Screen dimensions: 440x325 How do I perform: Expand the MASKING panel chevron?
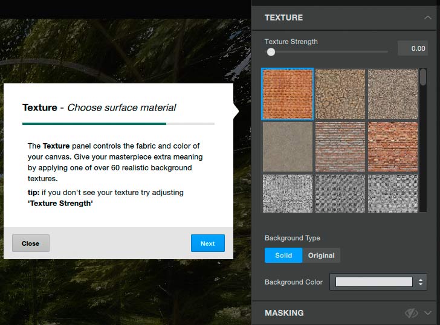pos(428,313)
